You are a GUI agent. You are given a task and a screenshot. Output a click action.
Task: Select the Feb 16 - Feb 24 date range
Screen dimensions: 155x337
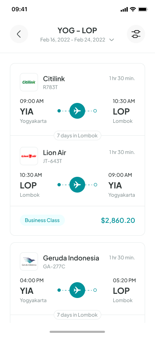click(73, 40)
